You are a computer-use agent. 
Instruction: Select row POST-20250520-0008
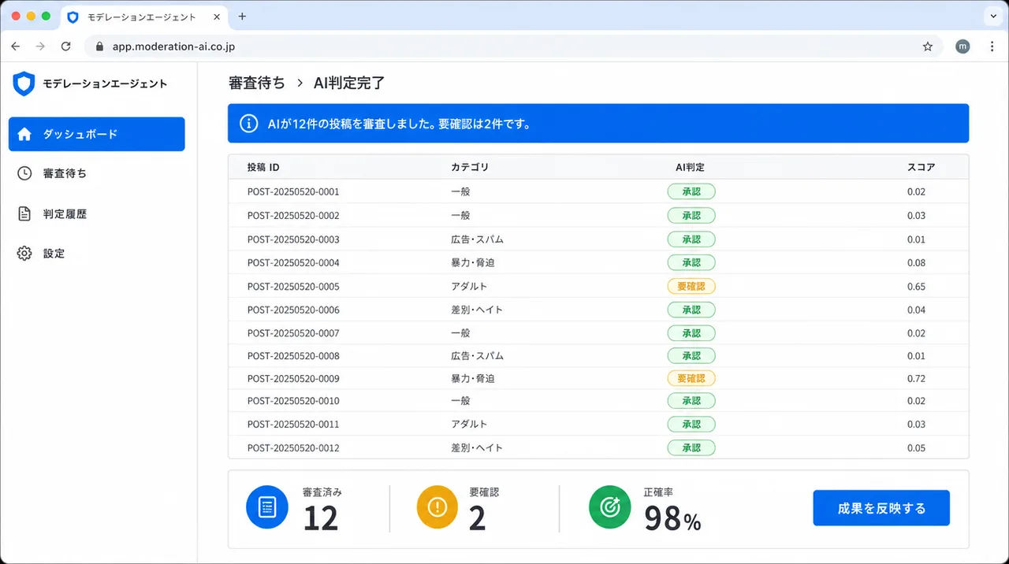pos(598,355)
